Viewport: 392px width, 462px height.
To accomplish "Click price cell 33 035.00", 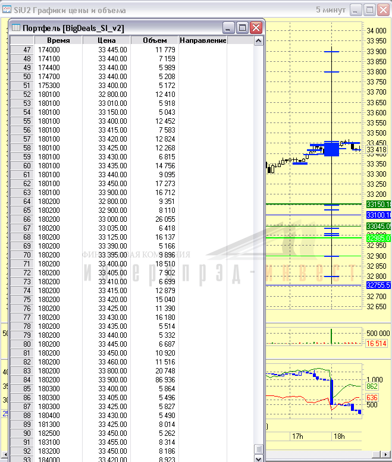I will pyautogui.click(x=106, y=228).
